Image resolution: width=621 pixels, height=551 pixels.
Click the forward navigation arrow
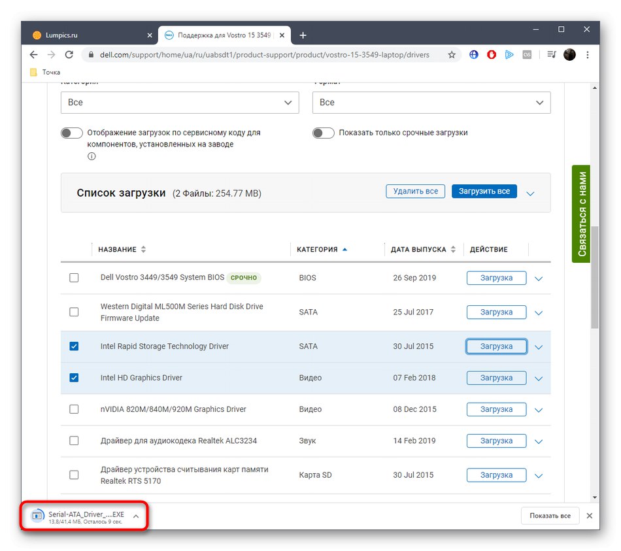click(51, 55)
